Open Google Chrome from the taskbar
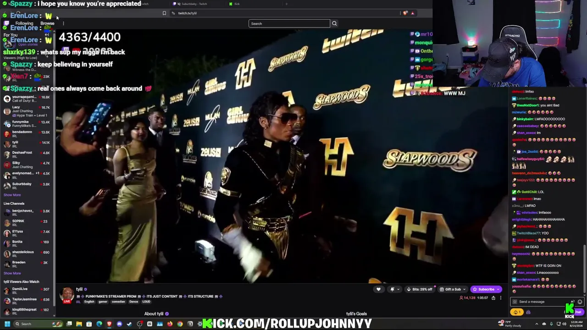Screen dimensions: 587x330 [x=180, y=324]
